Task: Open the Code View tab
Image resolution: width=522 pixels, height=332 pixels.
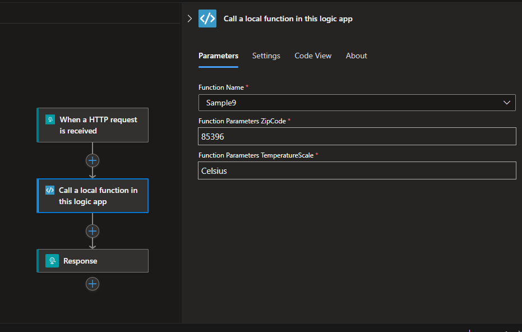Action: pyautogui.click(x=313, y=56)
